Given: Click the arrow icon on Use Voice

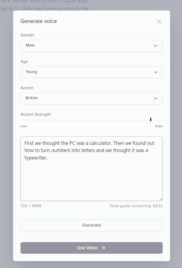Looking at the screenshot, I should click(x=103, y=248).
